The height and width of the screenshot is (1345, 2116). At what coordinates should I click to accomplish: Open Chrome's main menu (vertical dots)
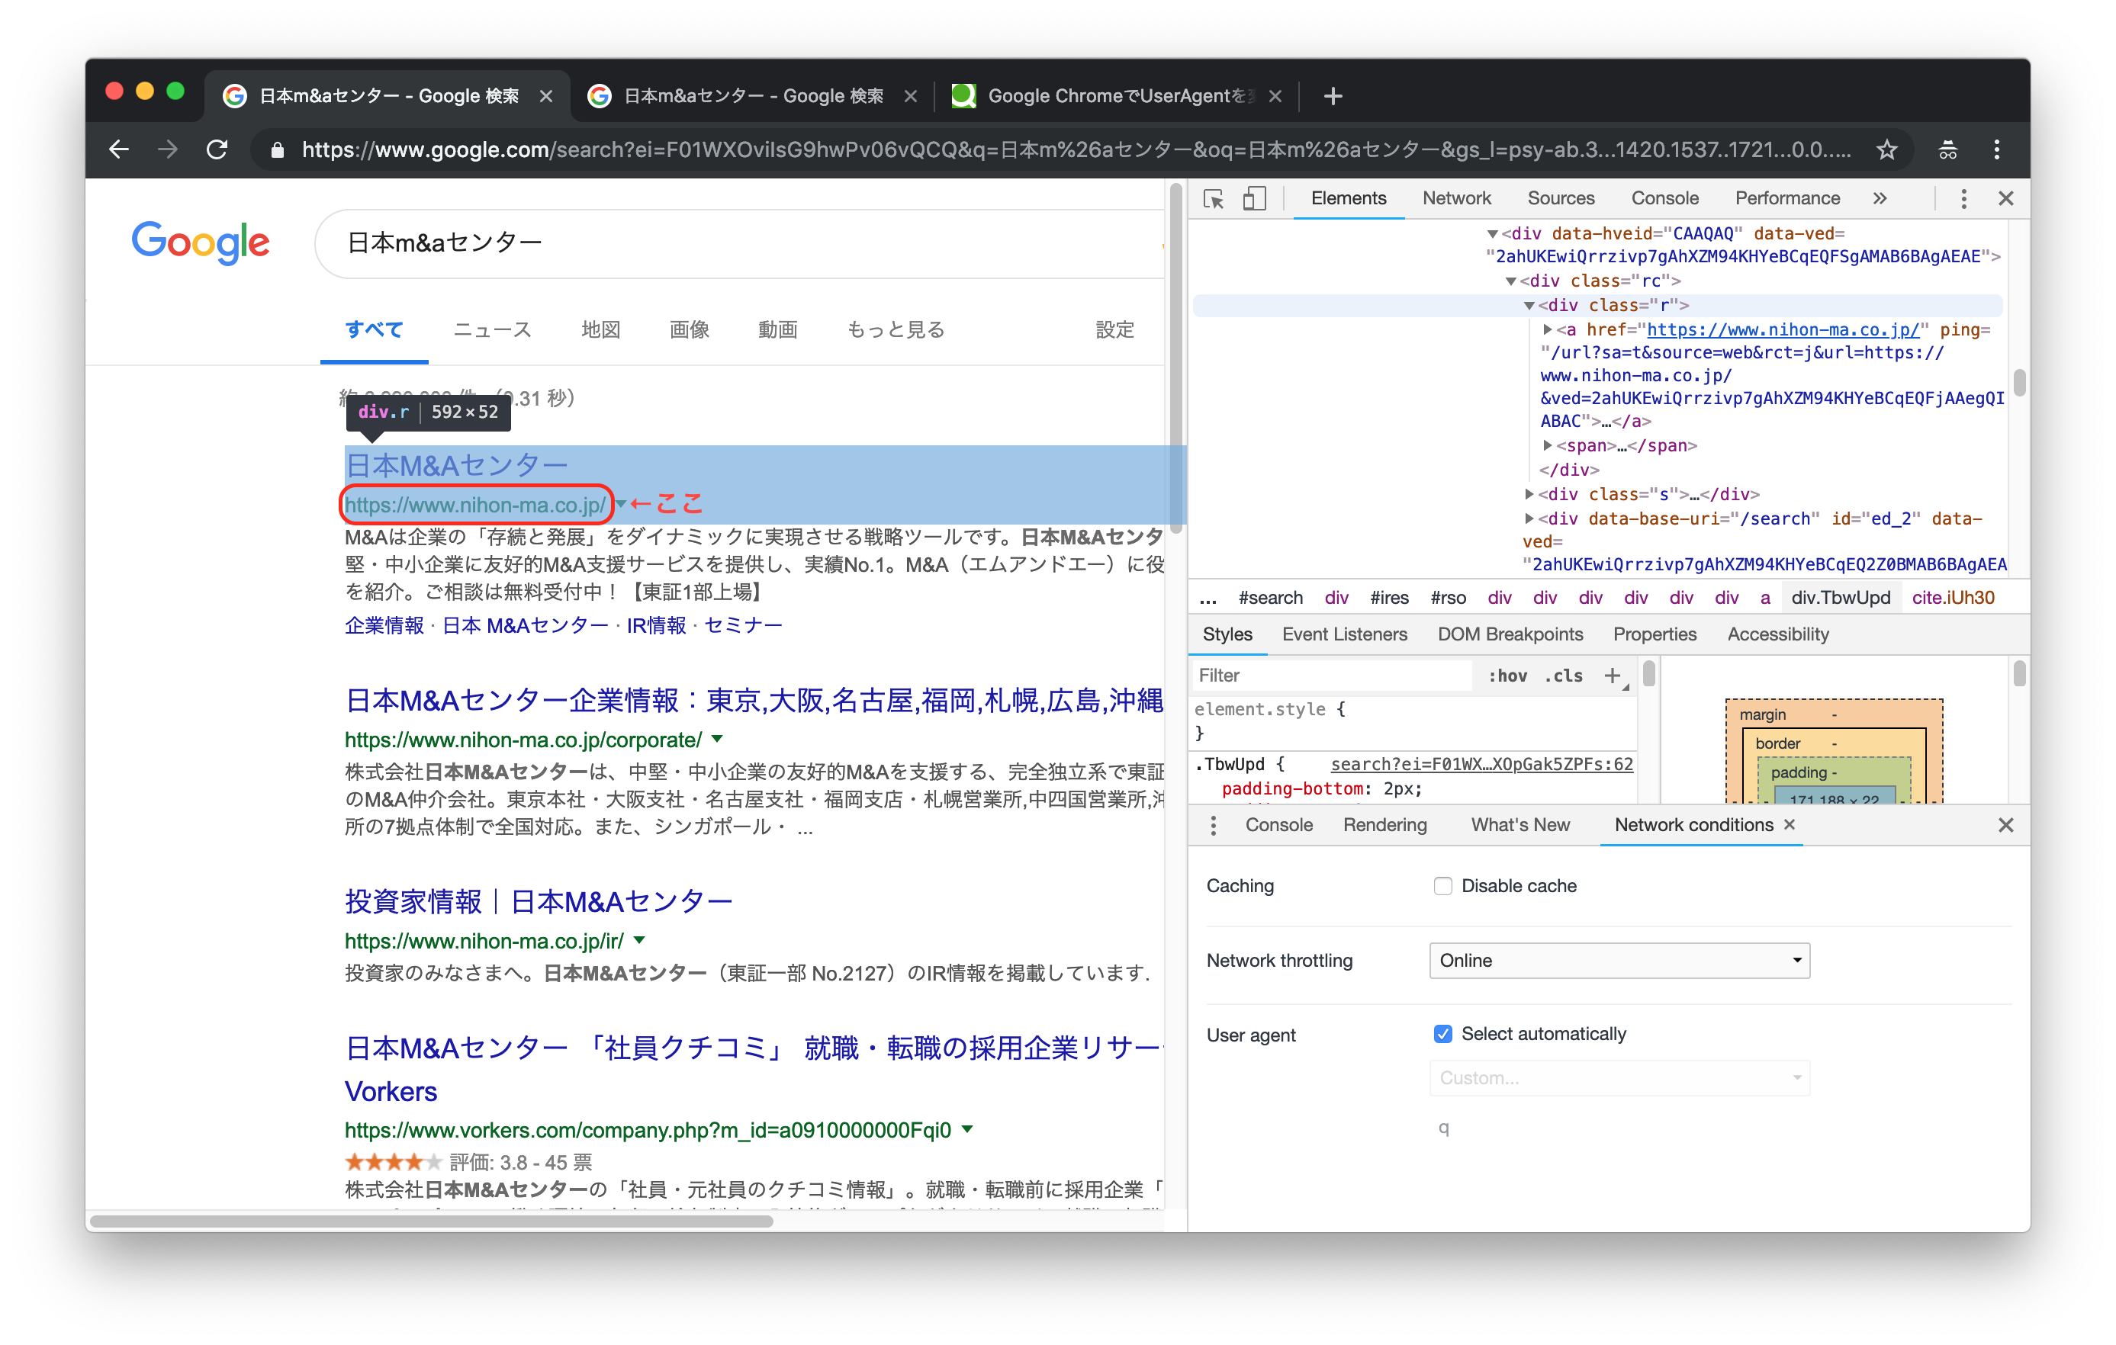coord(1996,149)
